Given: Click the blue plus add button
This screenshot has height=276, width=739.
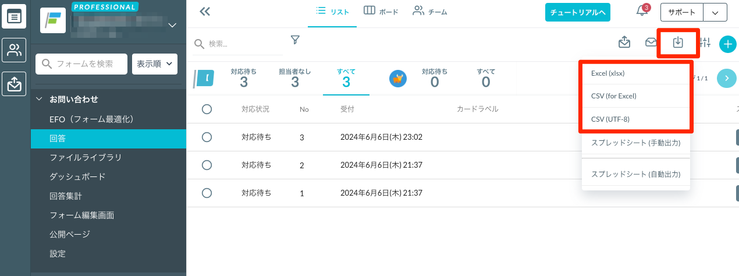Looking at the screenshot, I should pyautogui.click(x=727, y=44).
